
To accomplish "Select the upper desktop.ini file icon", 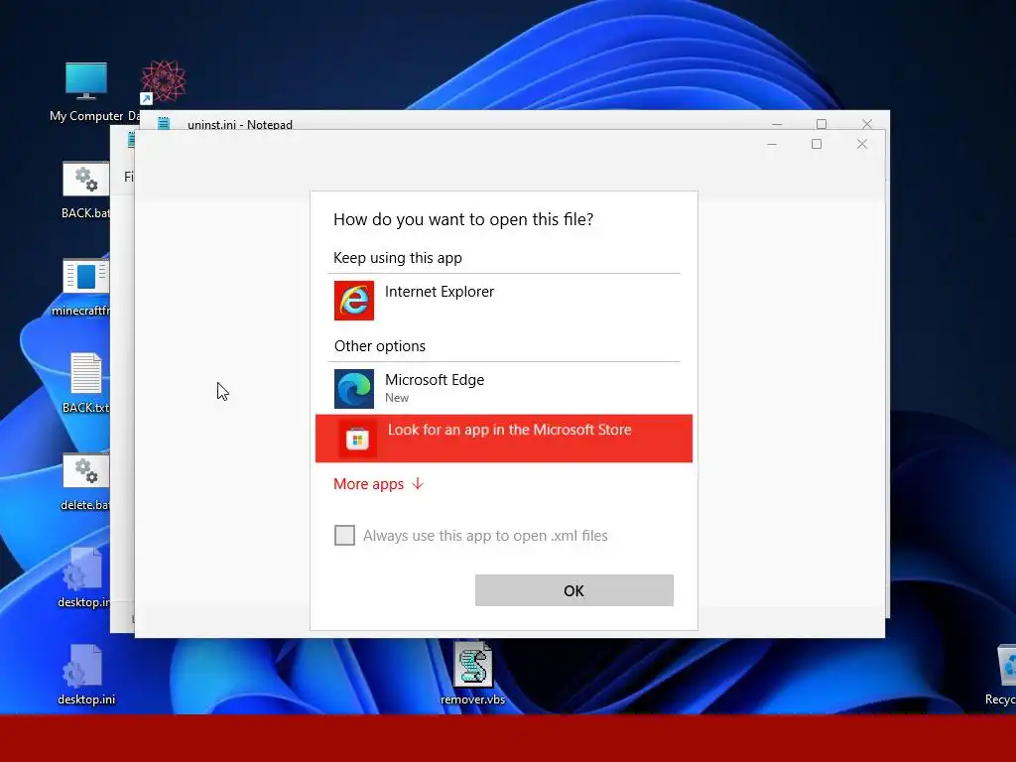I will pos(83,569).
